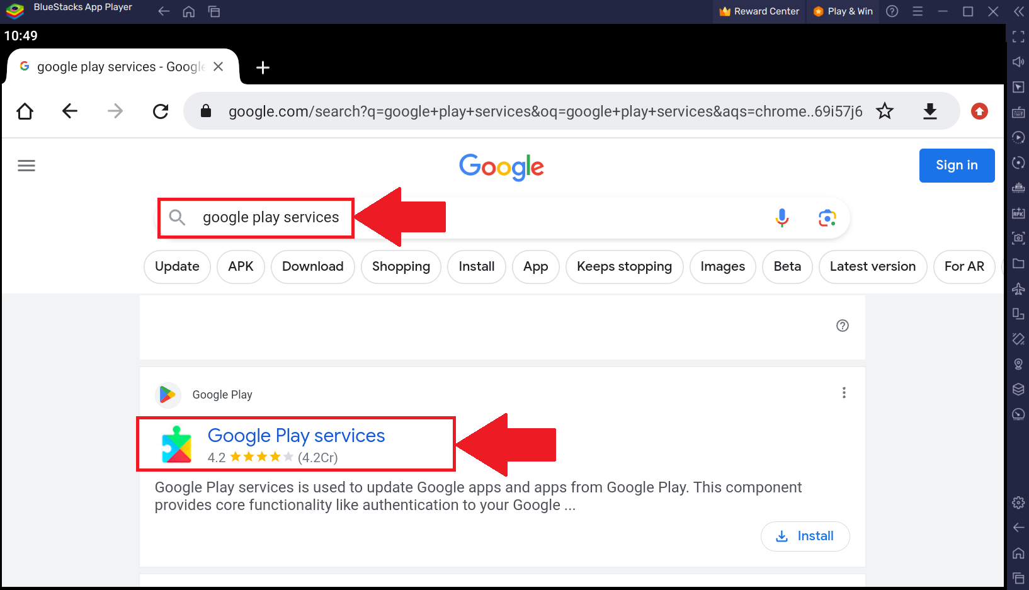The image size is (1029, 590).
Task: Select the APK search filter chip
Action: coord(241,267)
